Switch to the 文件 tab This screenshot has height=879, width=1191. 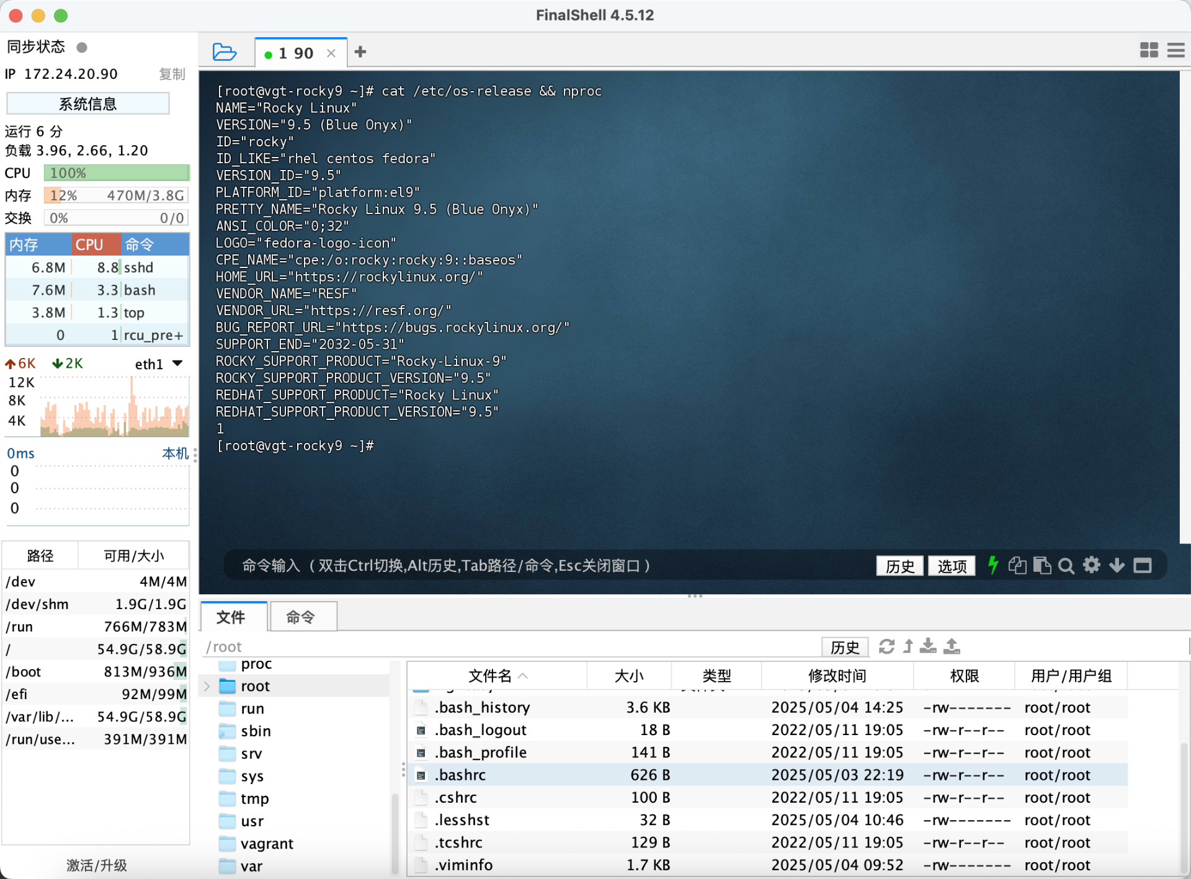pos(233,617)
